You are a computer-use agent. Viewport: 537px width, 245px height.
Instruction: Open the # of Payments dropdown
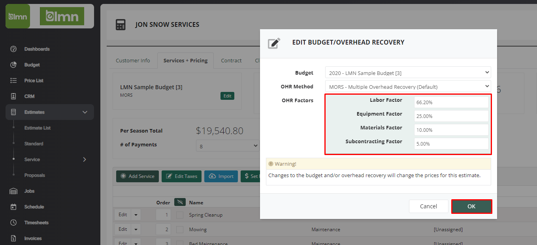[228, 146]
